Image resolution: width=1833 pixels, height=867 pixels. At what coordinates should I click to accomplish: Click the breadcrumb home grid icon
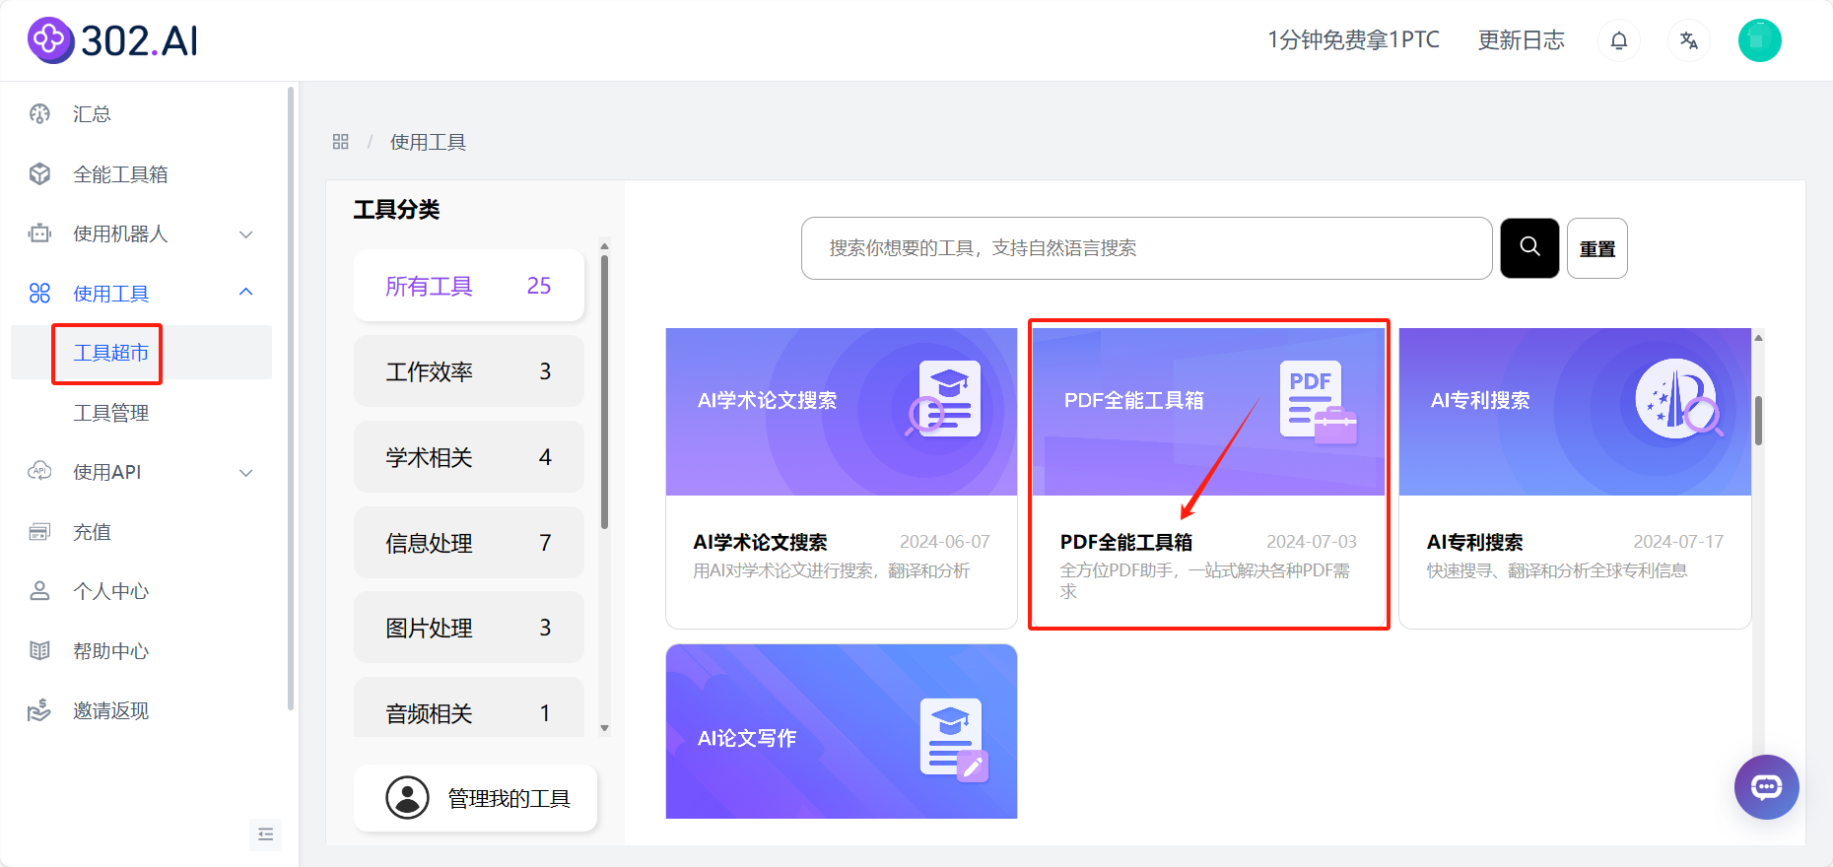coord(341,142)
